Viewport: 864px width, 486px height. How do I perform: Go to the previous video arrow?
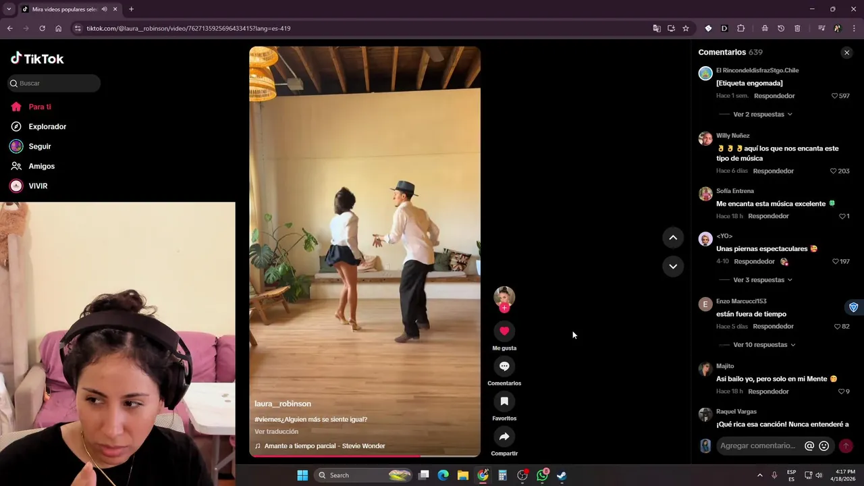(x=673, y=238)
